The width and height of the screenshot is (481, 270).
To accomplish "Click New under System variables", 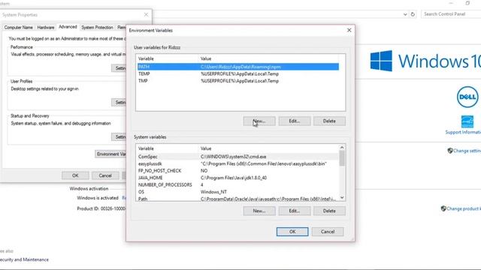I will 259,211.
